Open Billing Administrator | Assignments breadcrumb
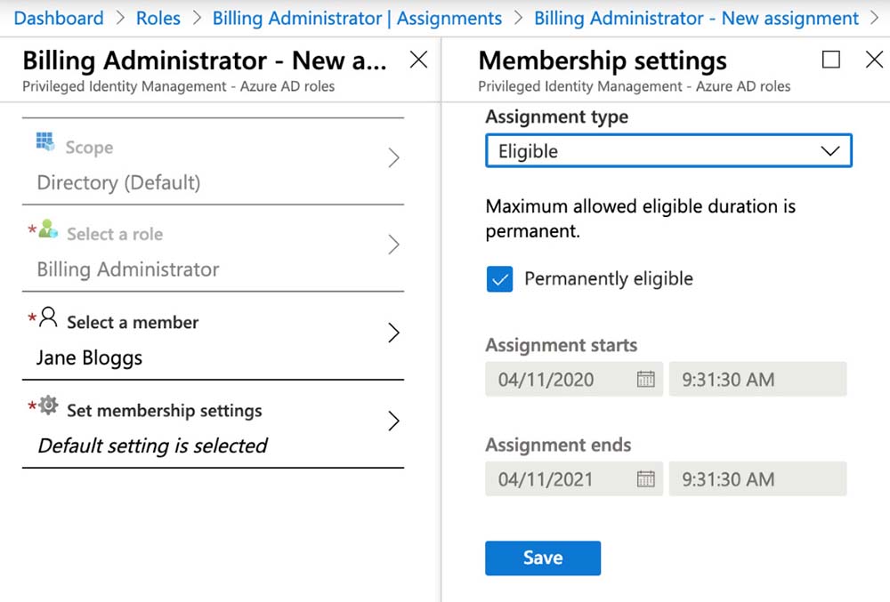The image size is (890, 602). [x=357, y=18]
